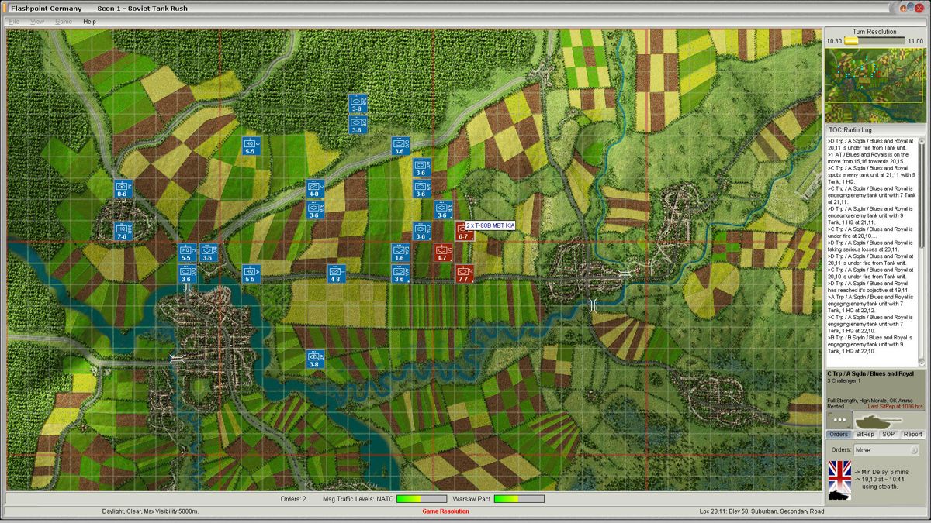Viewport: 931px width, 523px height.
Task: Open the Help menu
Action: [x=89, y=22]
